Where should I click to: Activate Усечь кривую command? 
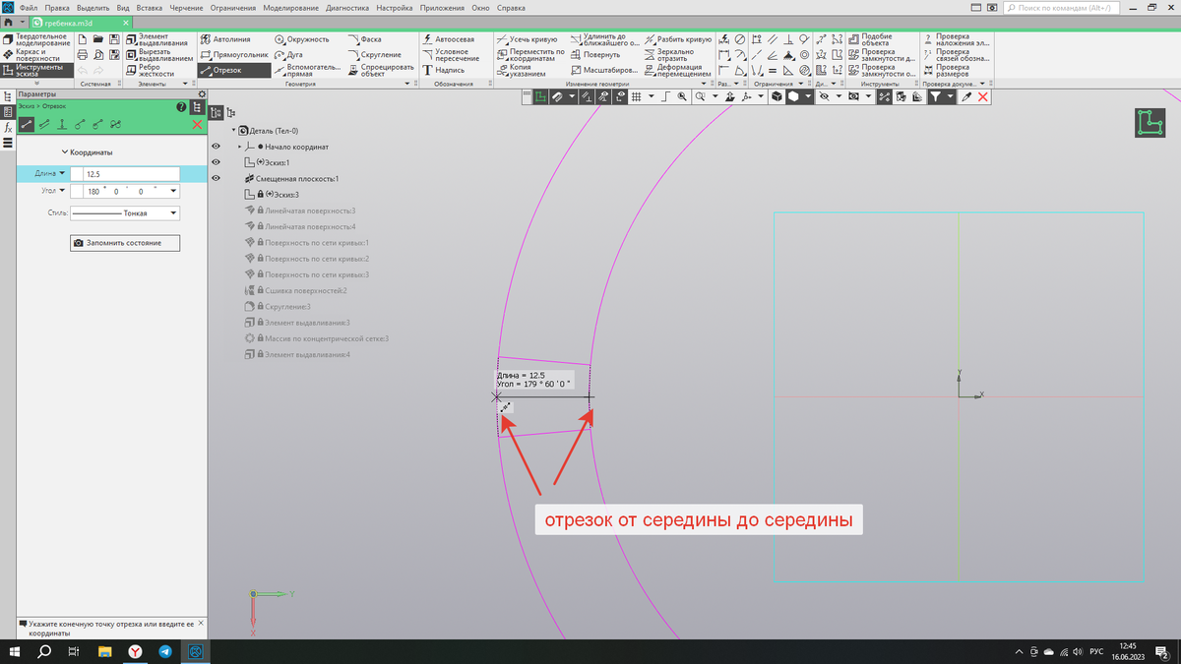pyautogui.click(x=527, y=39)
